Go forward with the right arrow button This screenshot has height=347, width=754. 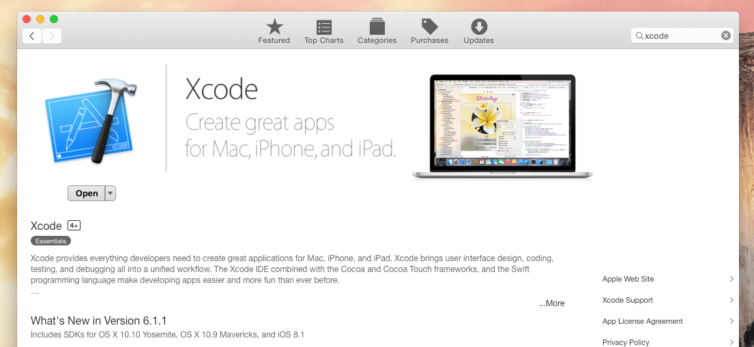point(52,36)
